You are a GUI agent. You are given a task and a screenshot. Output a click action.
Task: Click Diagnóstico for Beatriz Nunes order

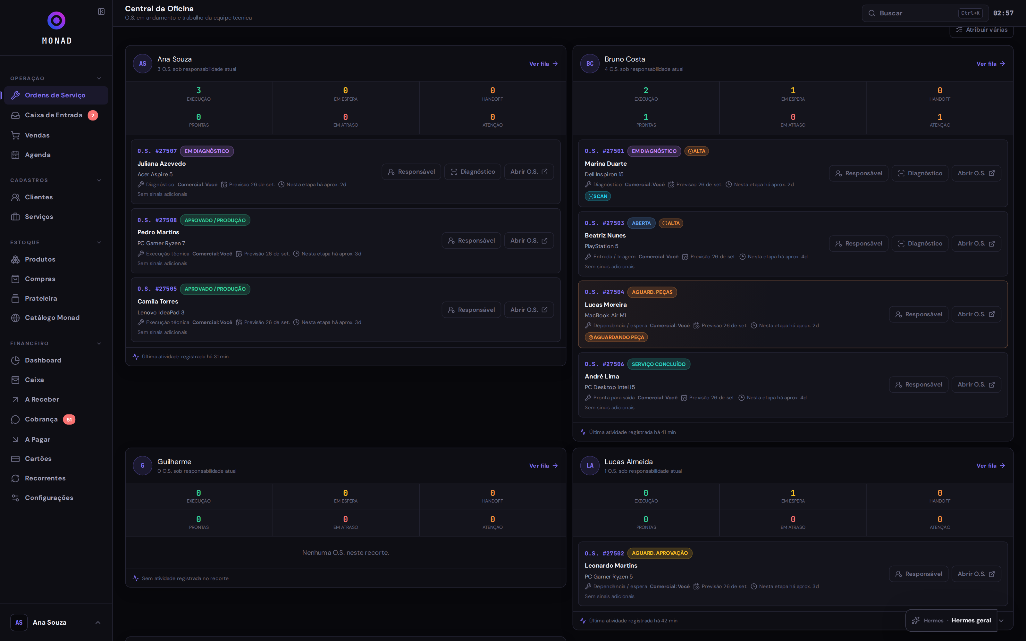(920, 244)
